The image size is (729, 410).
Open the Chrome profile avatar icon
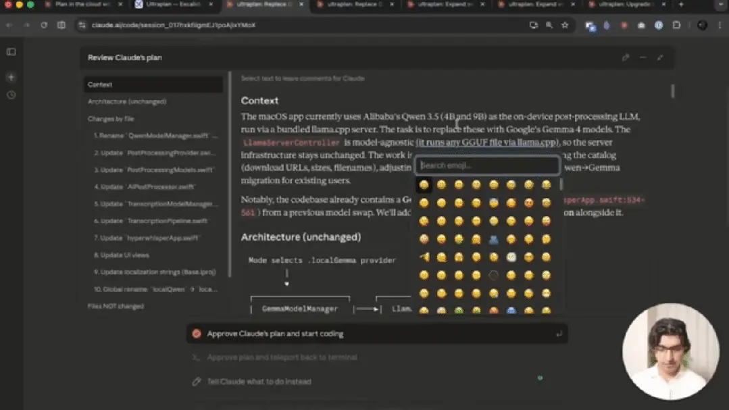point(703,24)
